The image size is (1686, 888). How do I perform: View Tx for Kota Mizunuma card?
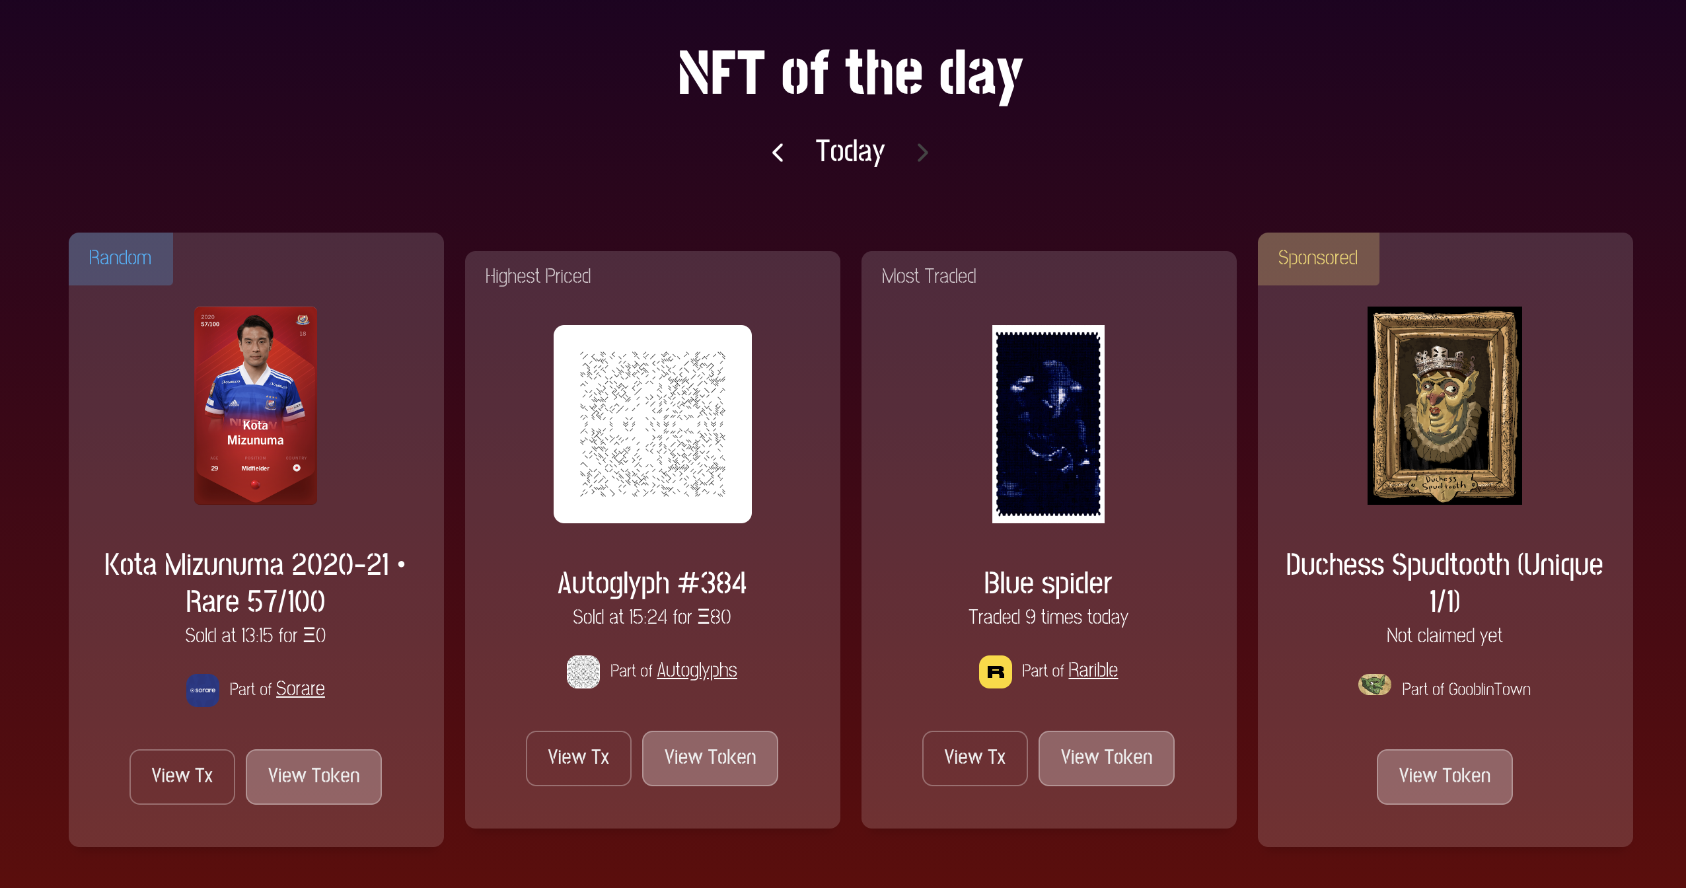tap(182, 776)
